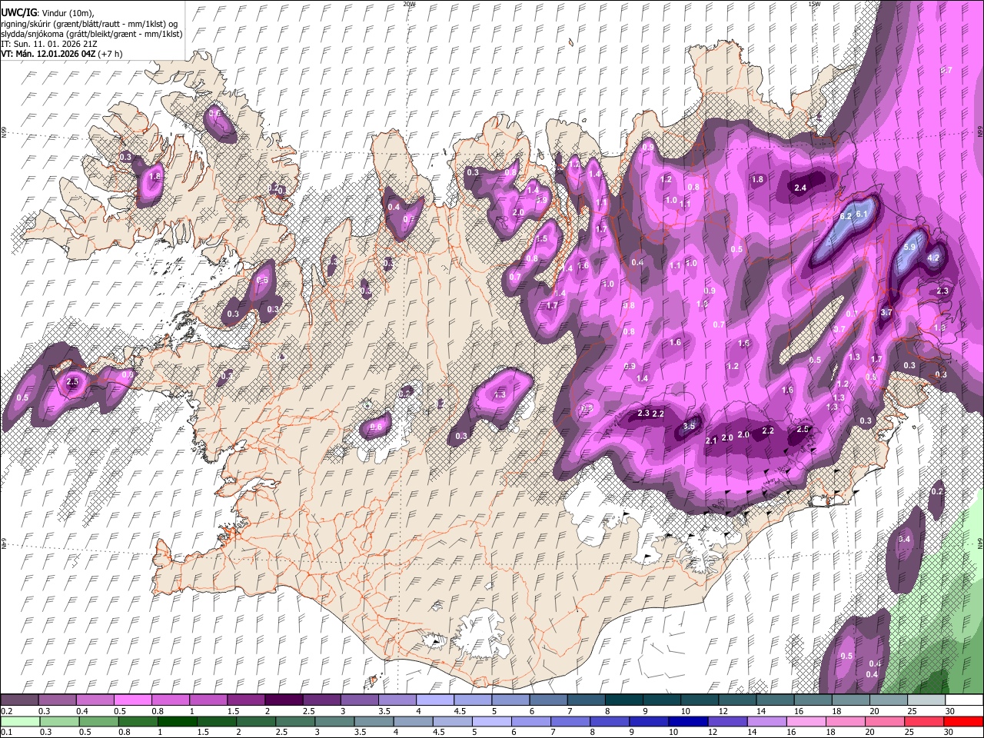This screenshot has height=738, width=984.
Task: Click the bright magenta swatch above the 0.5 label
Action: point(133,700)
